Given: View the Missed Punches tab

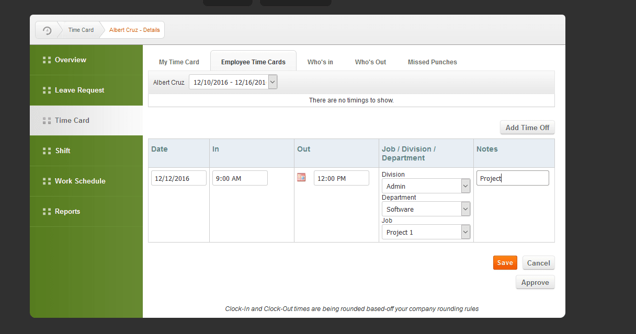Looking at the screenshot, I should (x=432, y=62).
